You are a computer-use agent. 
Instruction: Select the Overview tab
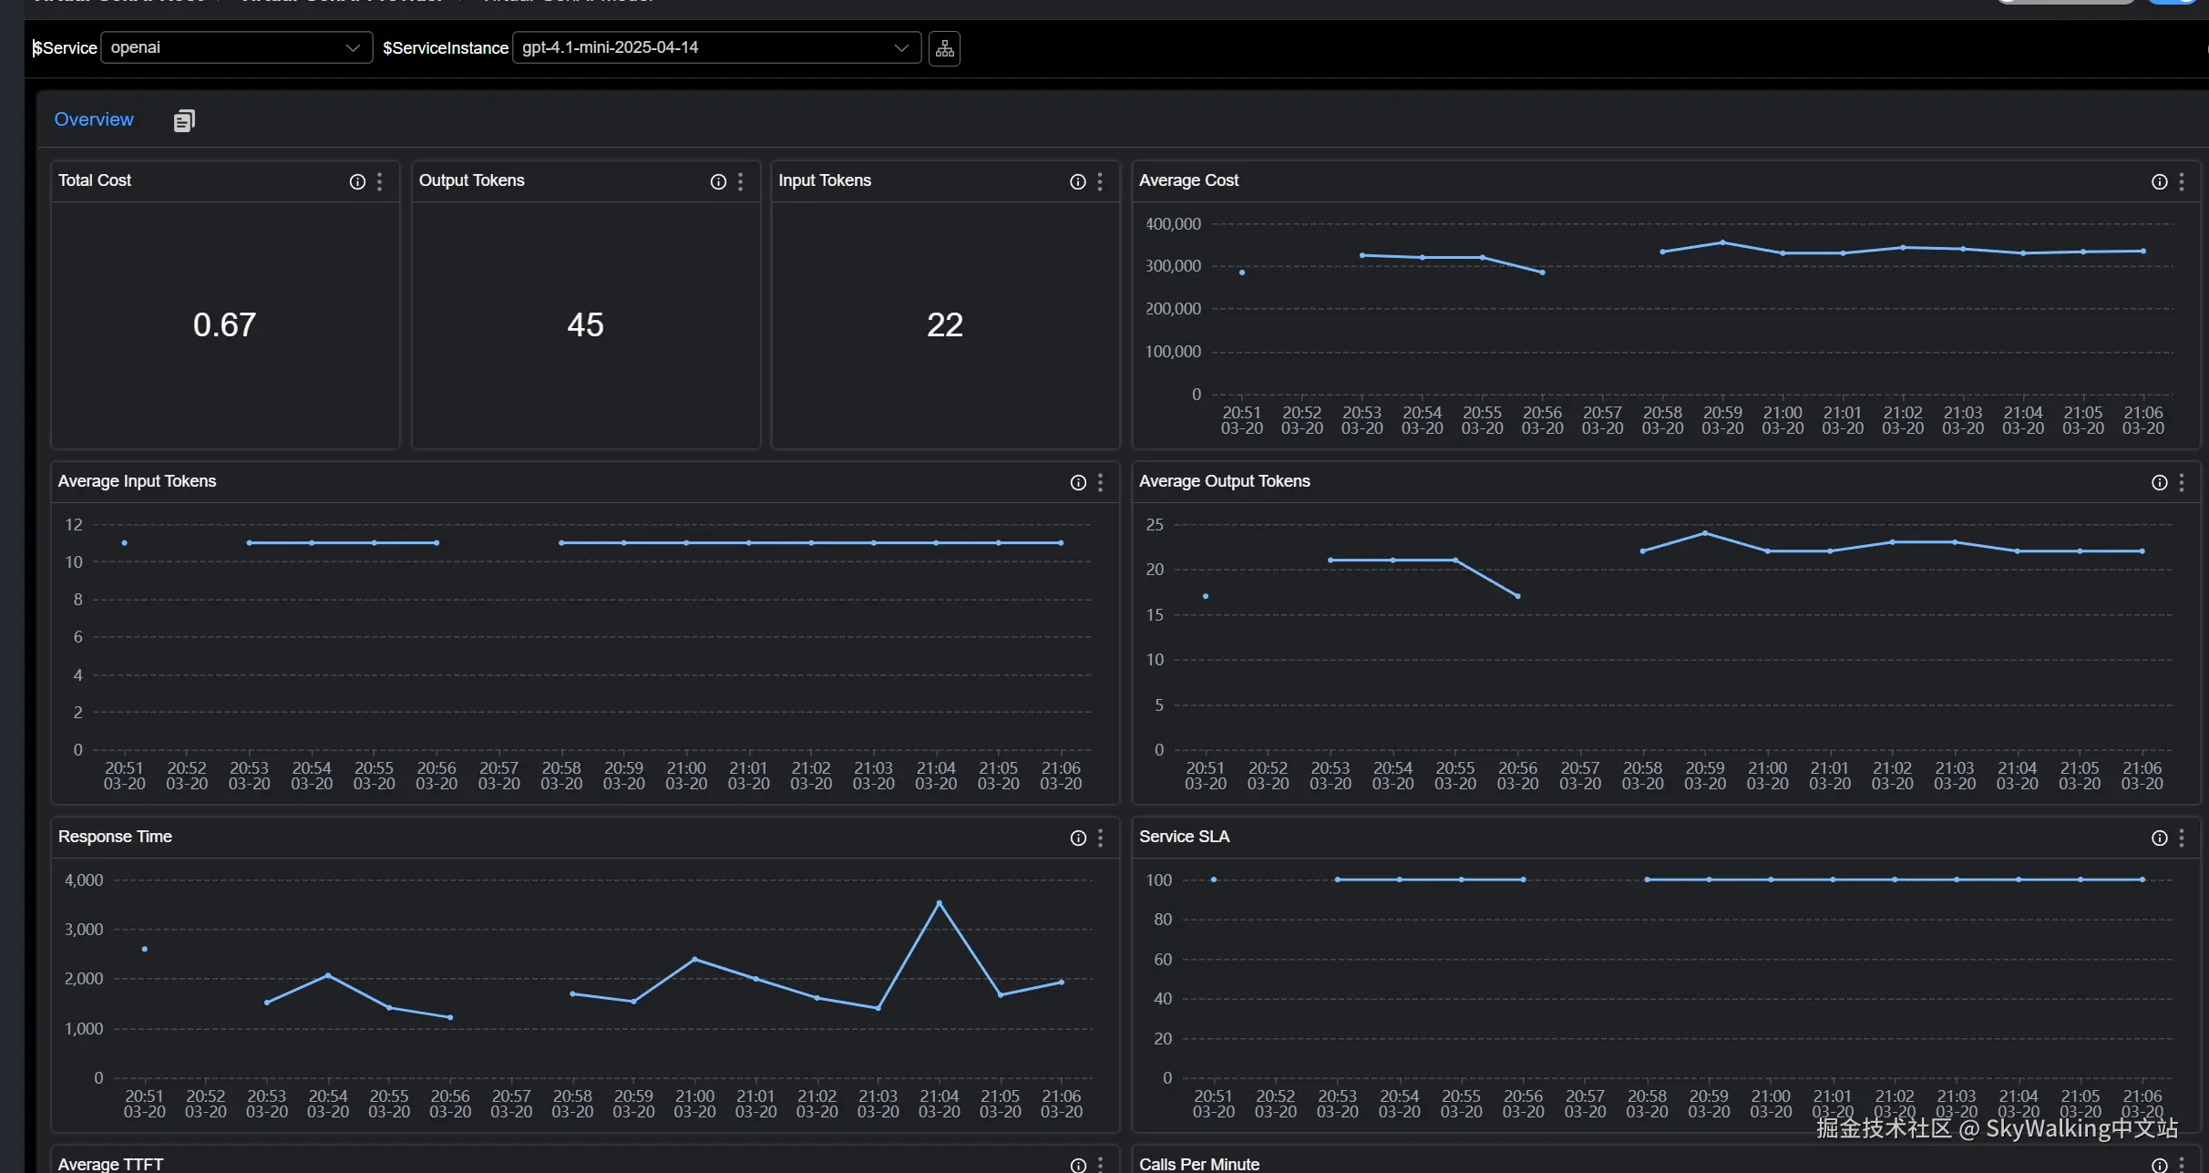(93, 119)
